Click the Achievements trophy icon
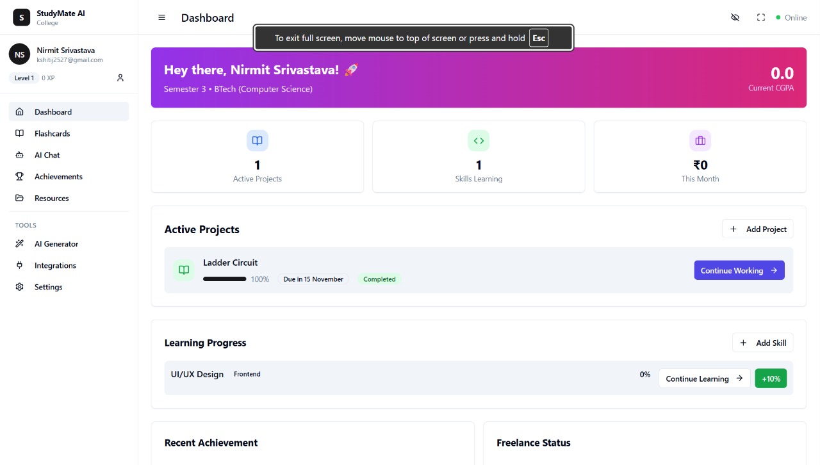 (x=20, y=176)
